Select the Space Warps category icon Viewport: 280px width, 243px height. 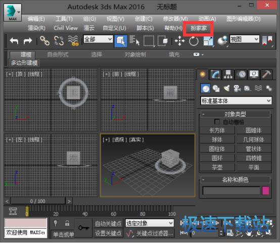pyautogui.click(x=258, y=88)
